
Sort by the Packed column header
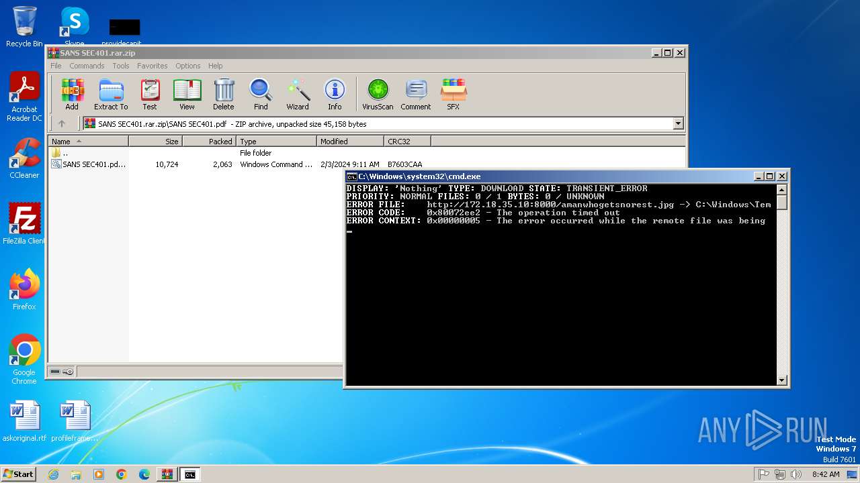tap(209, 142)
